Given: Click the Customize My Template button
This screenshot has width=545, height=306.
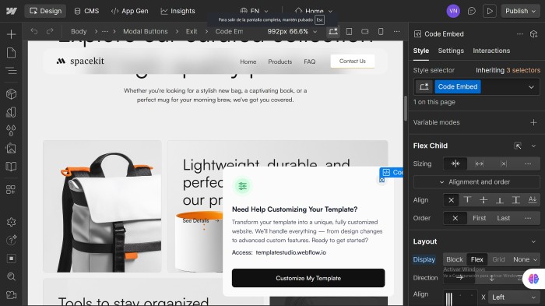Looking at the screenshot, I should (x=308, y=278).
